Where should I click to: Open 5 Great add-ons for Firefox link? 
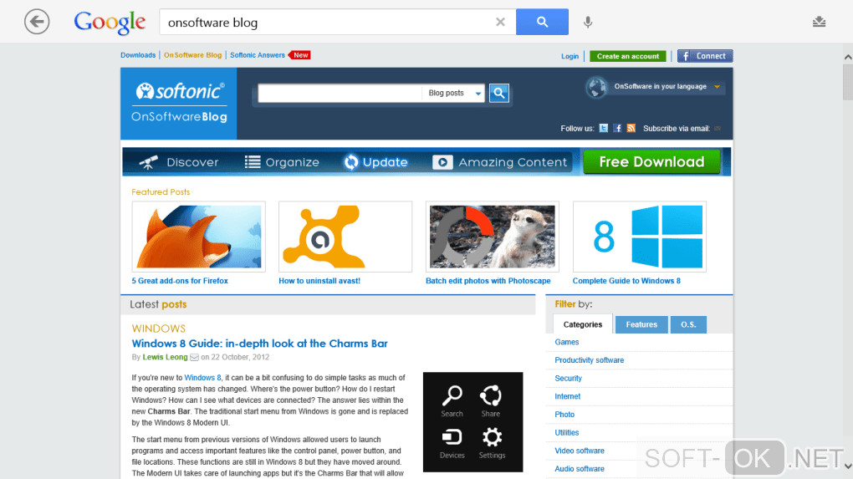(180, 281)
